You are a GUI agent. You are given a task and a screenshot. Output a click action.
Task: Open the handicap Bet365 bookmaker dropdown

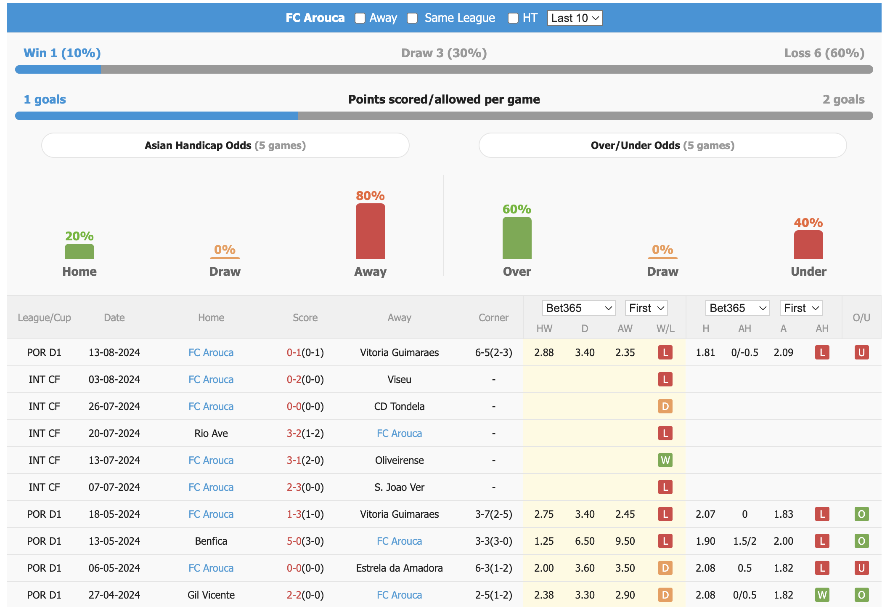pyautogui.click(x=738, y=308)
